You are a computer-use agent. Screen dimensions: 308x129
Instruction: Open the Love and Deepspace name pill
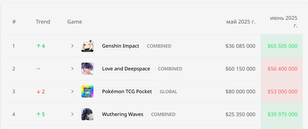126,69
